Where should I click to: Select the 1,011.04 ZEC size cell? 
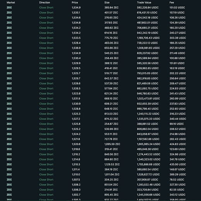[x=112, y=174]
